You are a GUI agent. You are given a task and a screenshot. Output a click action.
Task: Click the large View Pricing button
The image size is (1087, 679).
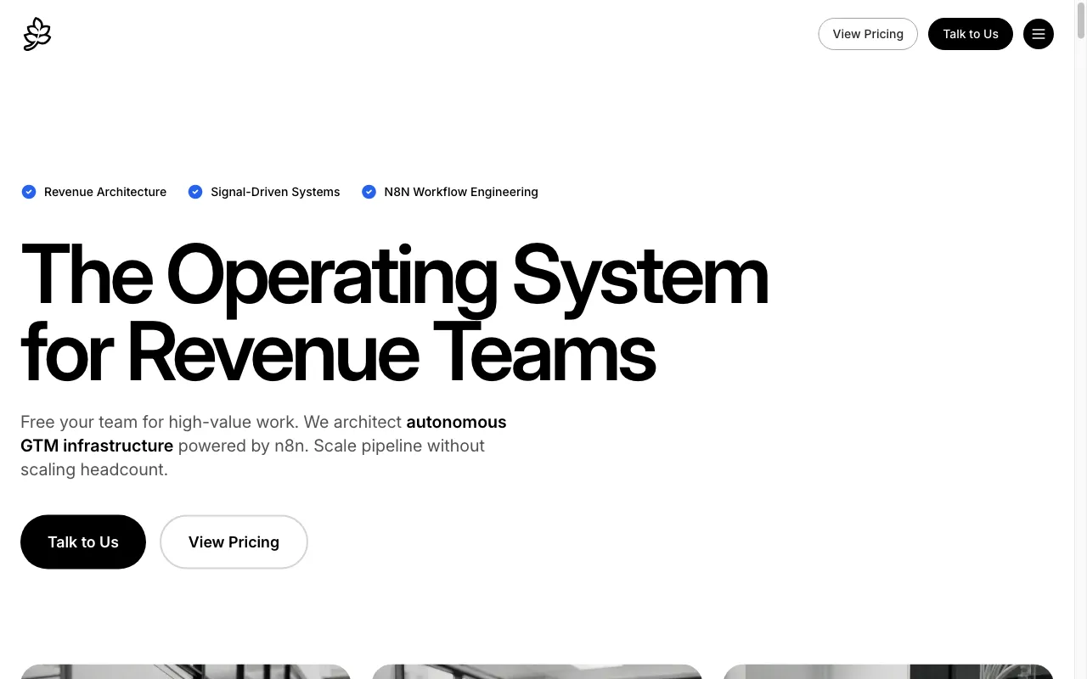[234, 542]
